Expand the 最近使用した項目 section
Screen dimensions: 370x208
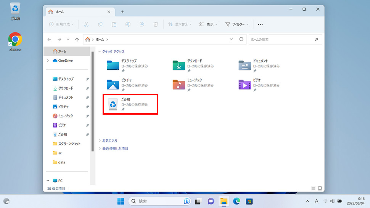[x=100, y=149]
